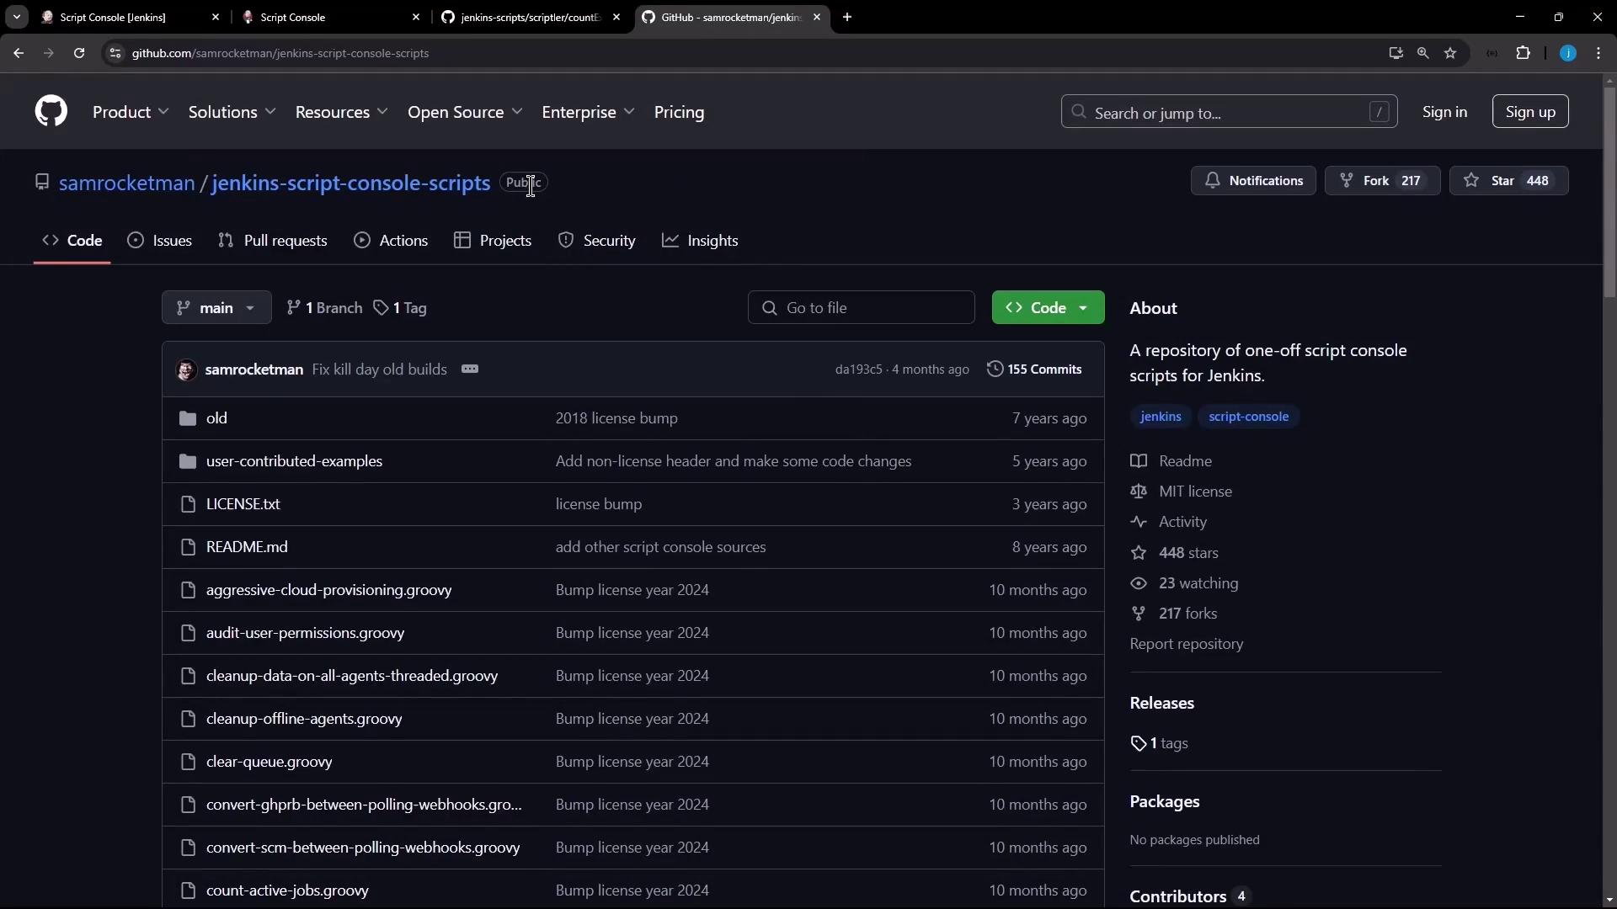Viewport: 1617px width, 909px height.
Task: Switch to the Pull requests tab
Action: point(273,241)
